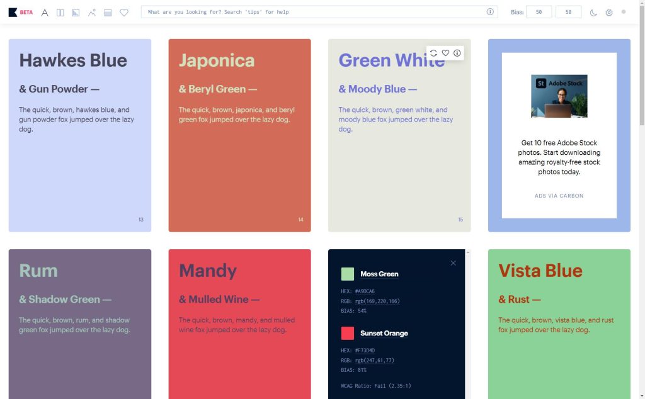This screenshot has height=399, width=645.
Task: Click the '& Moody Blue —' subtitle
Action: pyautogui.click(x=378, y=89)
